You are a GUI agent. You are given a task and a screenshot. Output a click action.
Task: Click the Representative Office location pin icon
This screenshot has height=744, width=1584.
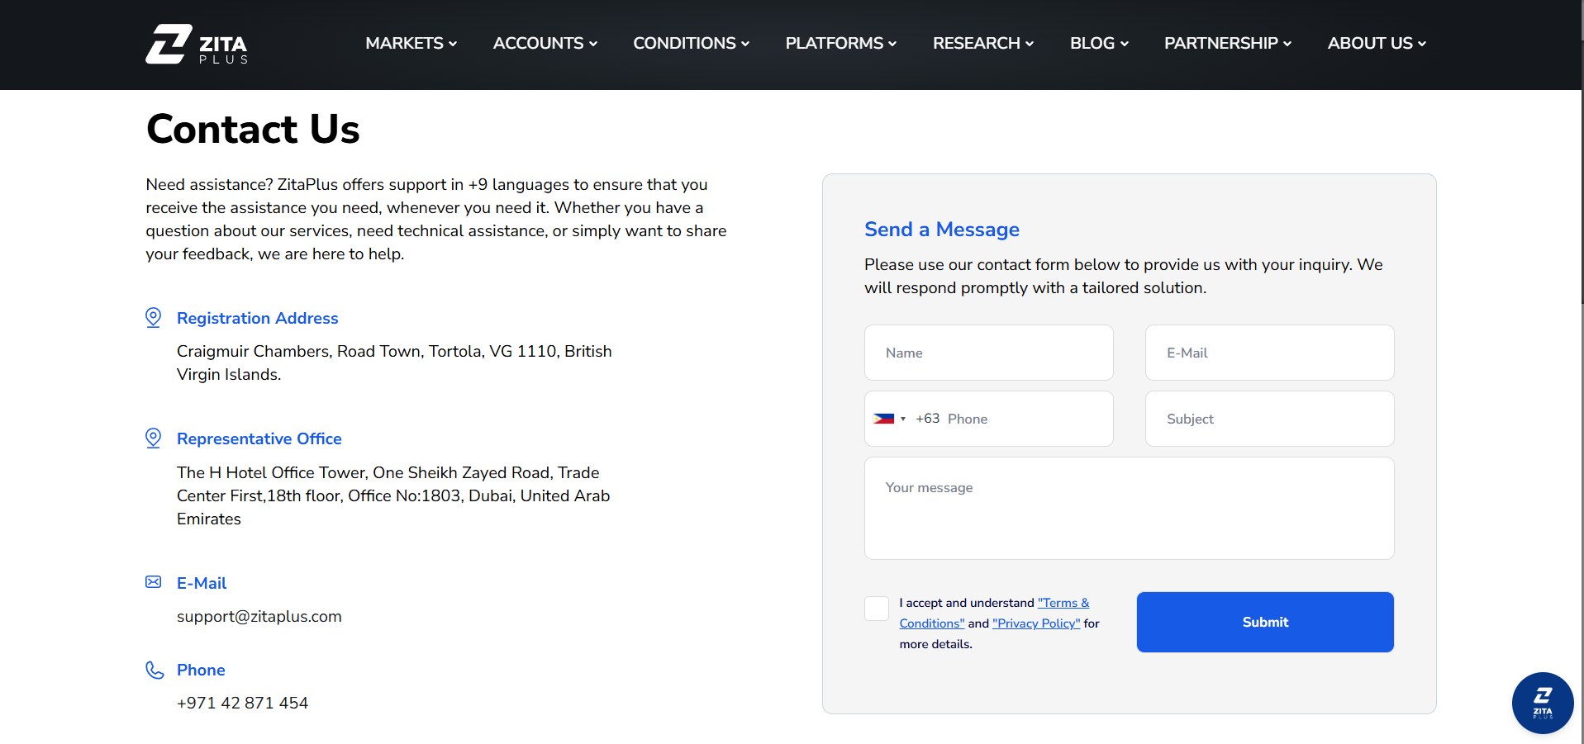(154, 438)
